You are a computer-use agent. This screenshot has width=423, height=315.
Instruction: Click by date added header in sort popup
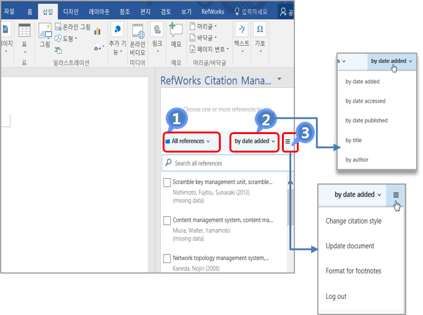391,61
